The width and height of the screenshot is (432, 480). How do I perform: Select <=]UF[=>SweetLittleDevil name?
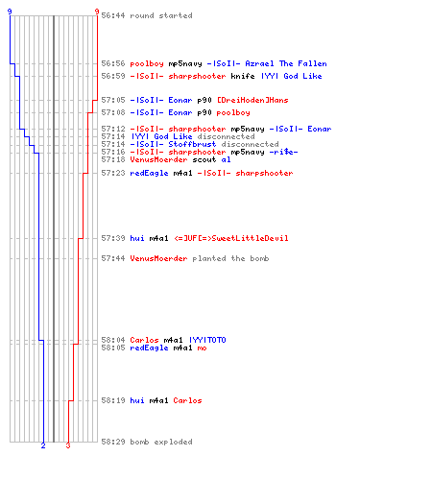pos(231,238)
